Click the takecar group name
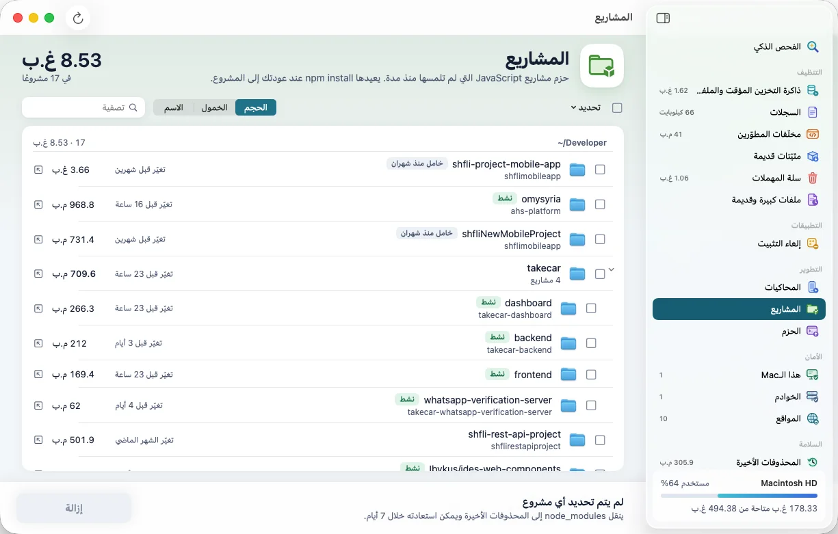This screenshot has height=534, width=838. coord(544,268)
